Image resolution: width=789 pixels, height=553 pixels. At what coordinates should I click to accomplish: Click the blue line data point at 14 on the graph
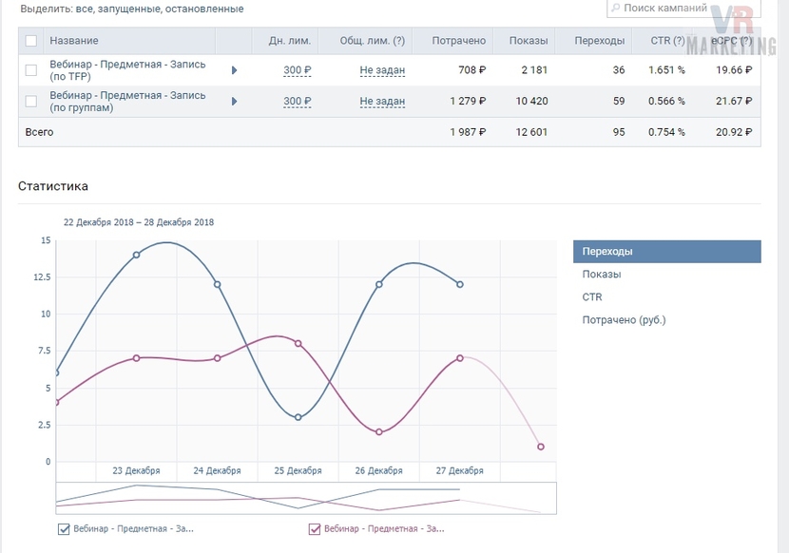[x=136, y=255]
